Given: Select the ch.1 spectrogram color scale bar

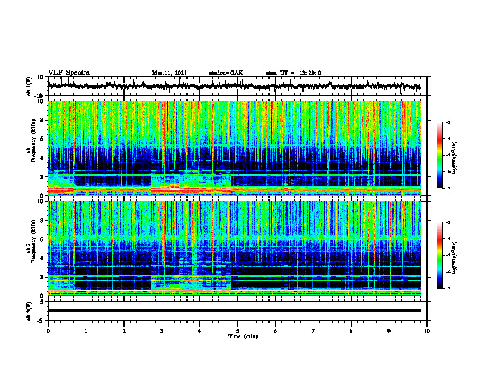Looking at the screenshot, I should tap(439, 155).
